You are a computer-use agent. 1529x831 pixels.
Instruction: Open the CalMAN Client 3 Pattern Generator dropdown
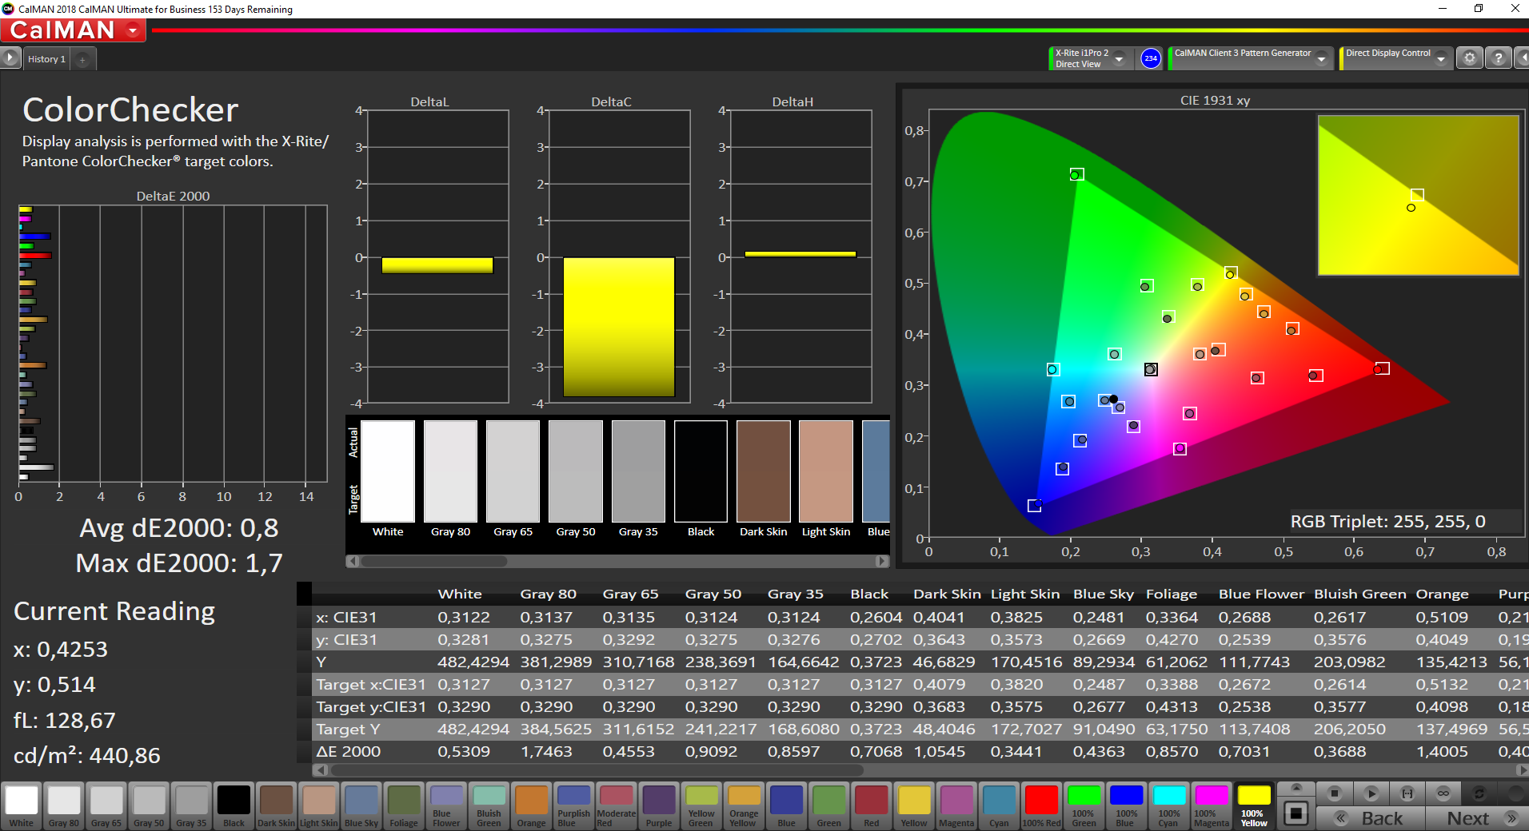tap(1321, 58)
